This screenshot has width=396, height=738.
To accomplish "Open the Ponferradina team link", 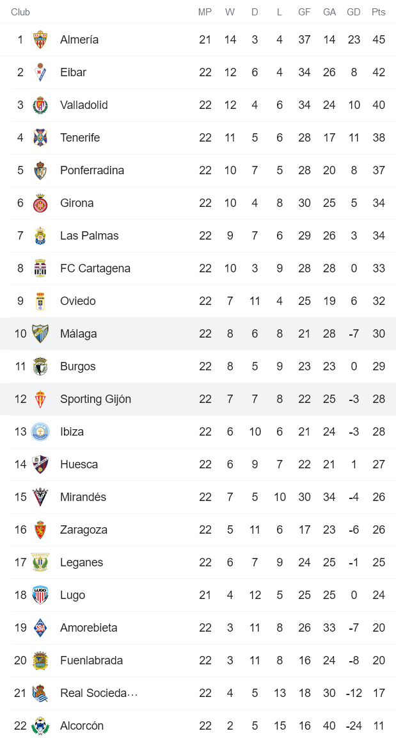I will tap(92, 170).
